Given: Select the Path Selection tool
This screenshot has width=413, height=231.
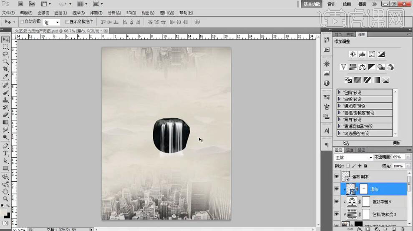Looking at the screenshot, I should (5, 161).
